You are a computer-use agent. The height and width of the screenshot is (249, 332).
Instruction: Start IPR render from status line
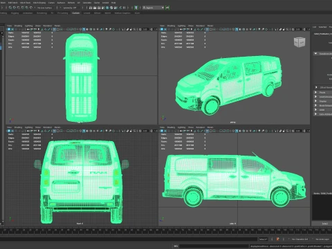99,8
